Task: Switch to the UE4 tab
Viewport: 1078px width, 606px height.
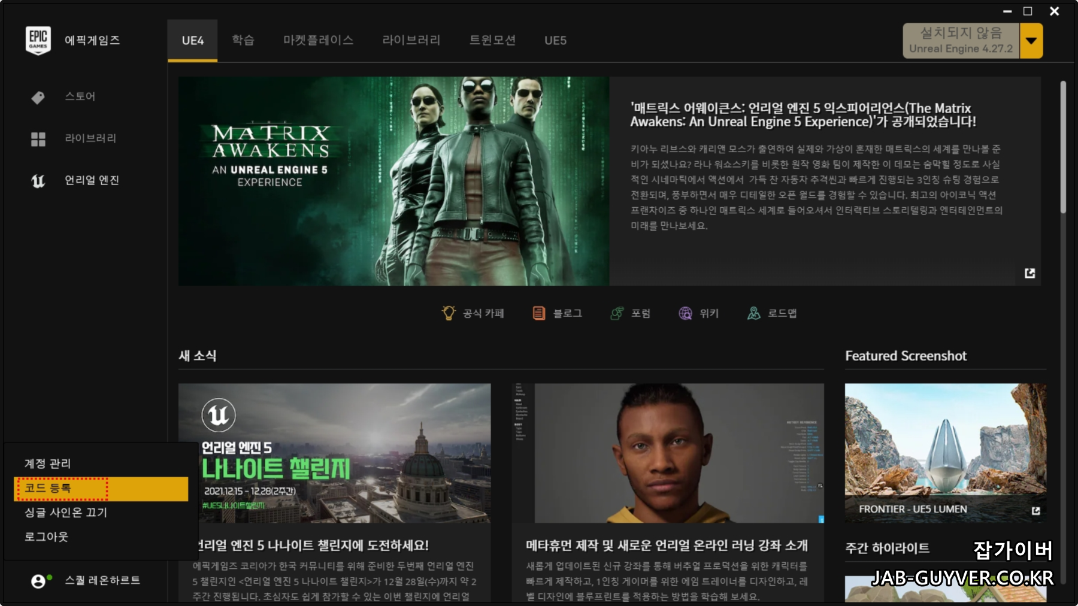Action: pyautogui.click(x=193, y=41)
